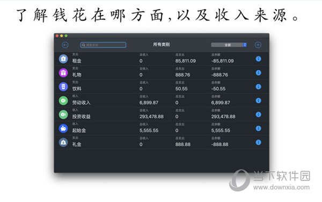Select the 劳动收入 category name
Image resolution: width=322 pixels, height=202 pixels.
point(81,103)
